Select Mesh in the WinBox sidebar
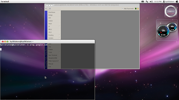This screenshot has width=179, height=100. tap(54, 24)
